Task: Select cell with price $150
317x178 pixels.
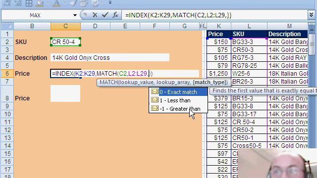Action: click(x=219, y=42)
